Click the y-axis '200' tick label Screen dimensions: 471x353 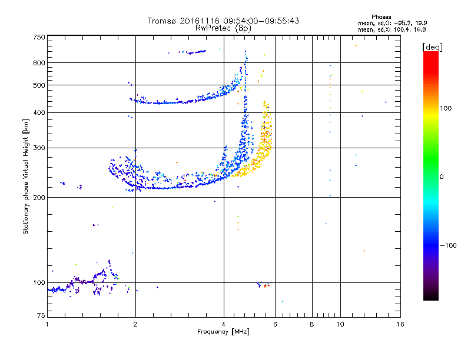(x=39, y=198)
